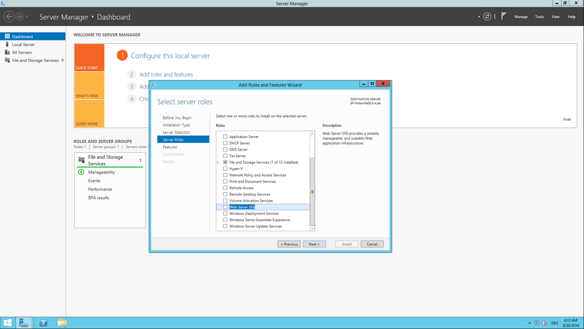Click Configure this local server link
The height and width of the screenshot is (329, 584).
(170, 56)
